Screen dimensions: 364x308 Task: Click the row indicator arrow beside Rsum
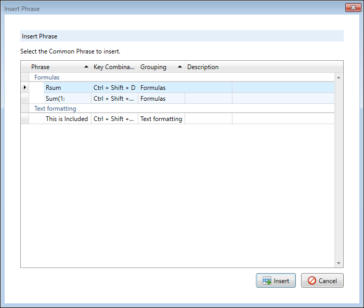click(25, 88)
